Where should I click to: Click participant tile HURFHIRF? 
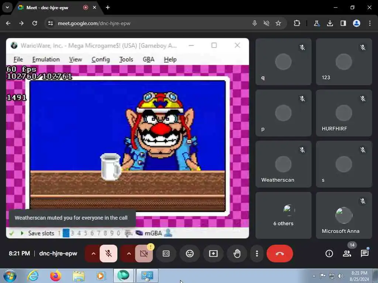(x=344, y=113)
